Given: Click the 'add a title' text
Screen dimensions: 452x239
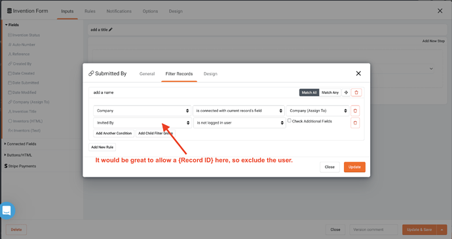Looking at the screenshot, I should point(99,29).
